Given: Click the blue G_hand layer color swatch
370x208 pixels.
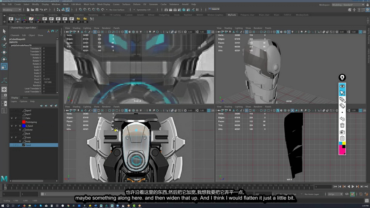Looking at the screenshot, I should click(x=24, y=126).
